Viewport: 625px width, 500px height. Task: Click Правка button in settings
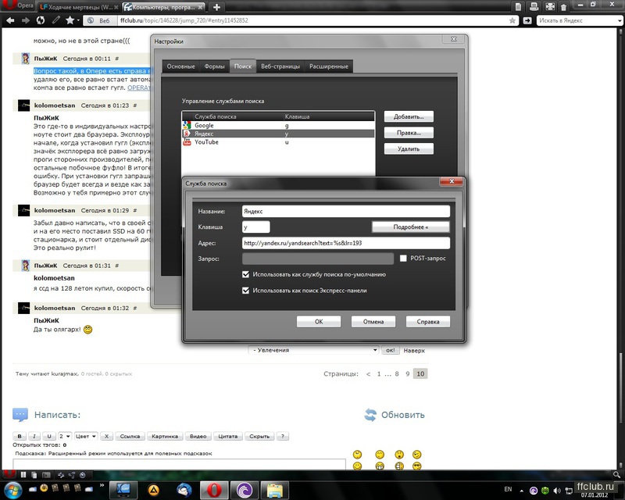[x=409, y=133]
